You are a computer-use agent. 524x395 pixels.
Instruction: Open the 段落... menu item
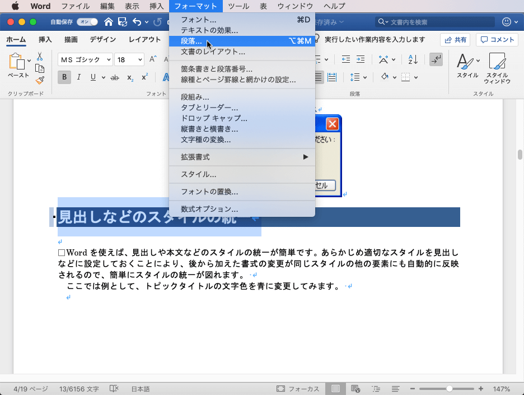242,41
